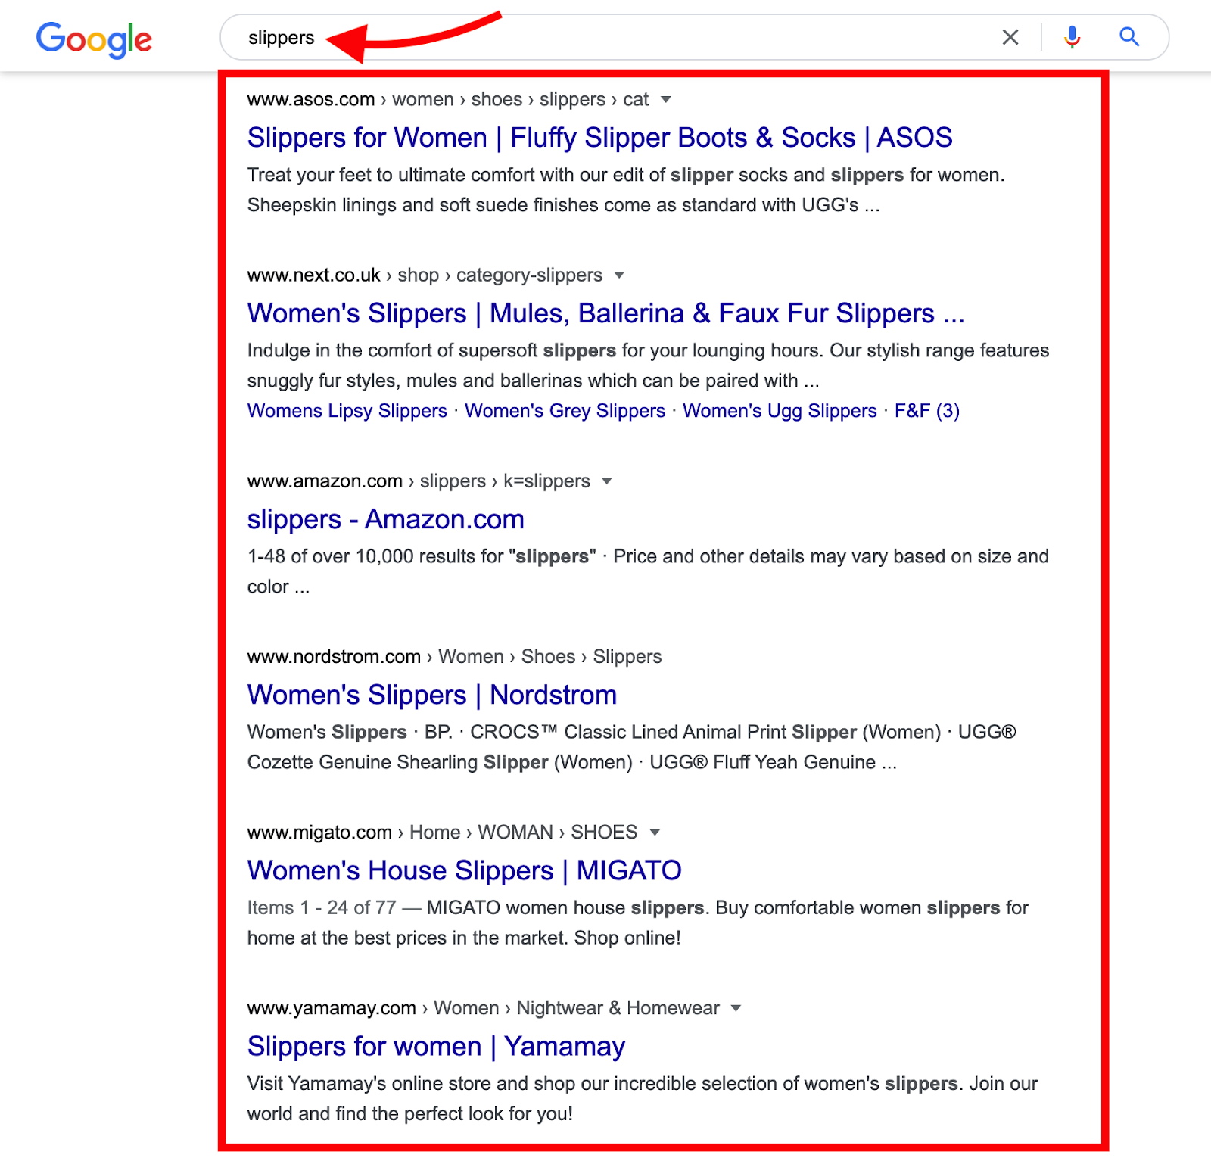Click the Yamamay snippet 'Visit Yamamay's online store'
The width and height of the screenshot is (1211, 1164).
pos(643,1098)
